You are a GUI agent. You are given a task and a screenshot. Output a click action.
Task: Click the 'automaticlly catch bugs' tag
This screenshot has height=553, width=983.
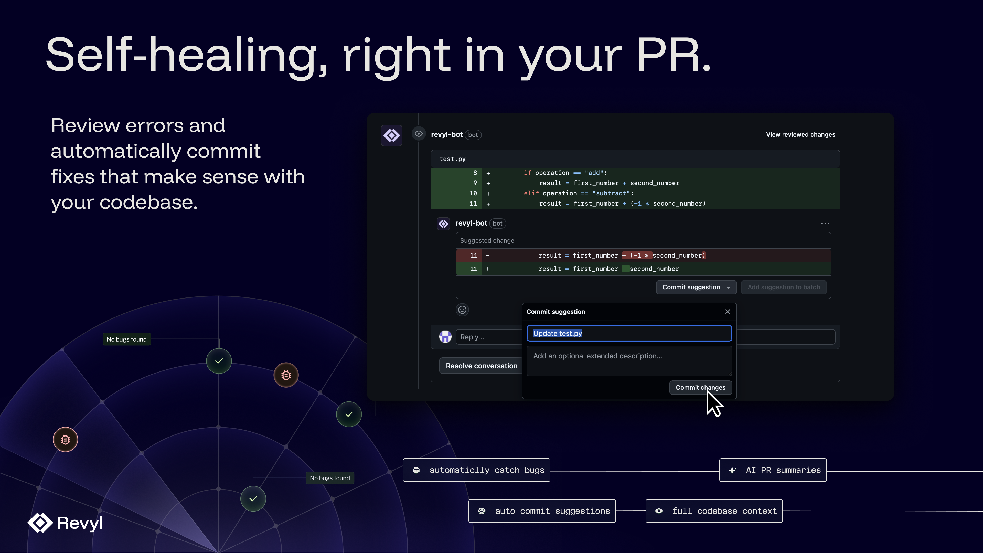[x=476, y=470]
